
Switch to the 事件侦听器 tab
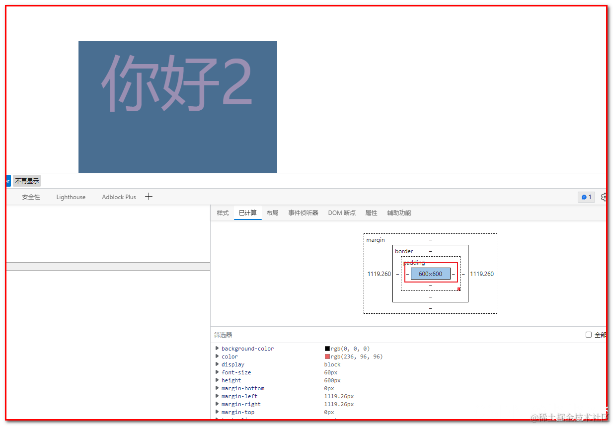coord(303,213)
